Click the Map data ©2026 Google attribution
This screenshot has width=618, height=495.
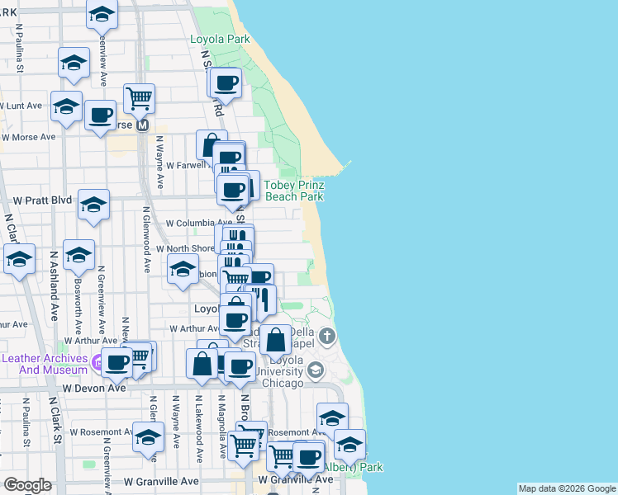coord(567,488)
